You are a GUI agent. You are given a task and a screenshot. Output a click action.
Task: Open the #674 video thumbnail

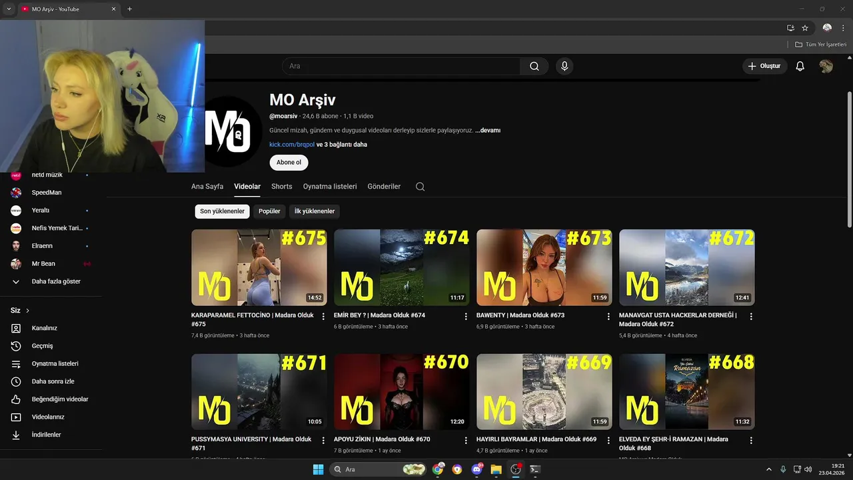[402, 267]
